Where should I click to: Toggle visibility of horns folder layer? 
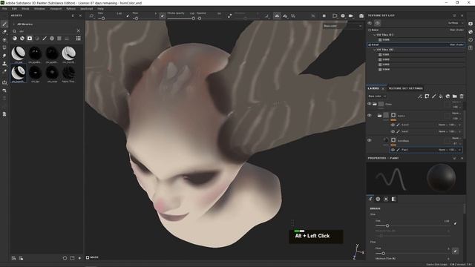370,116
